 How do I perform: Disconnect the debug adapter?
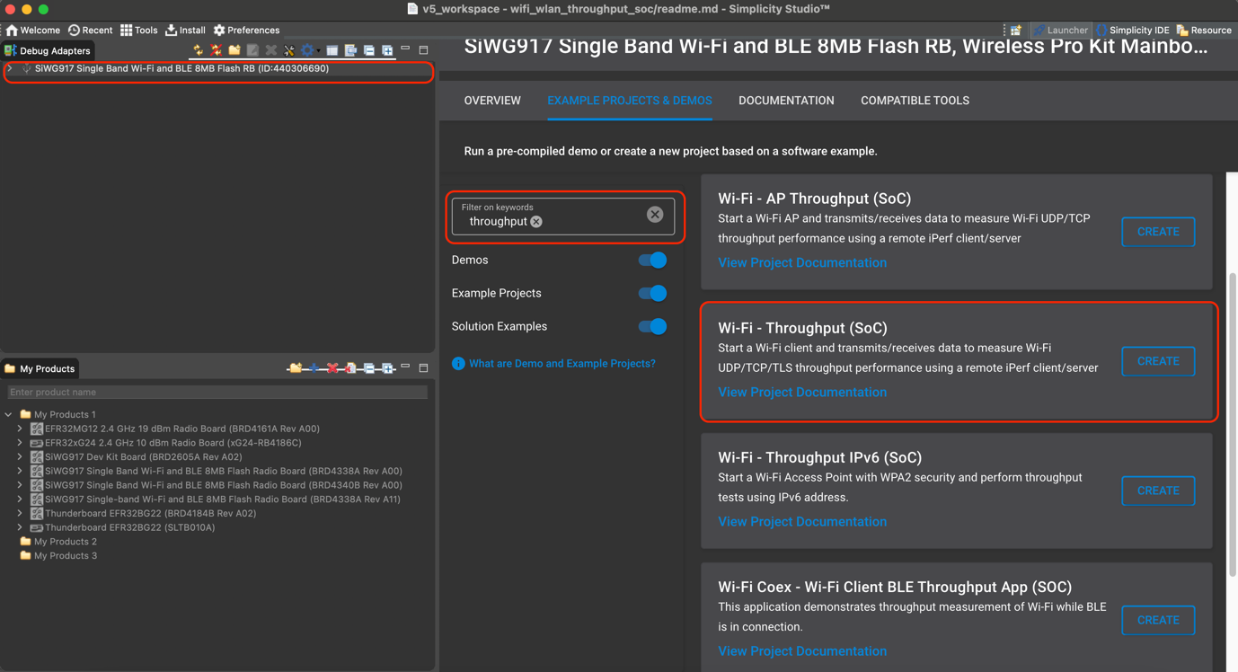coord(214,50)
